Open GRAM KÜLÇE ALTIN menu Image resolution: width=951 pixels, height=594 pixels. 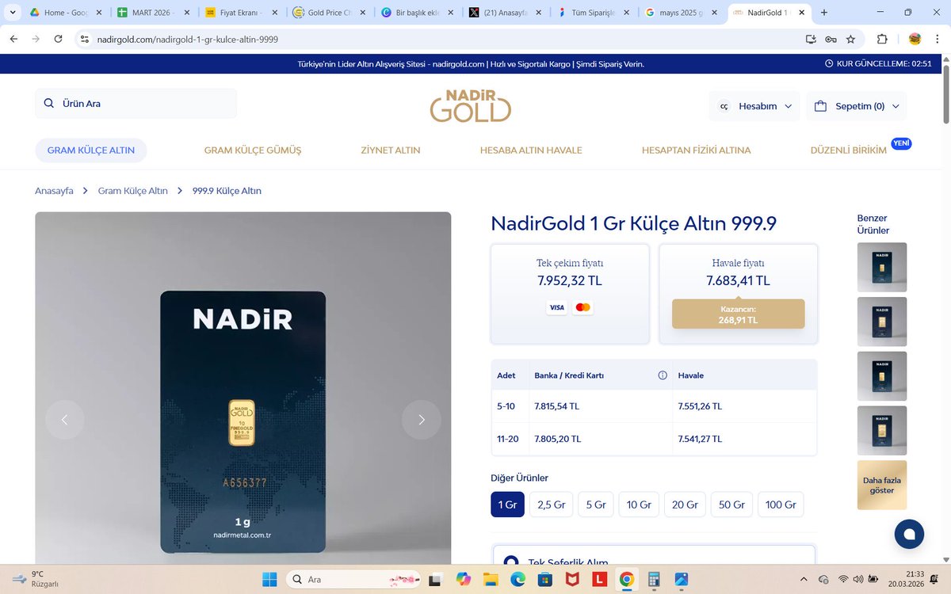coord(91,150)
